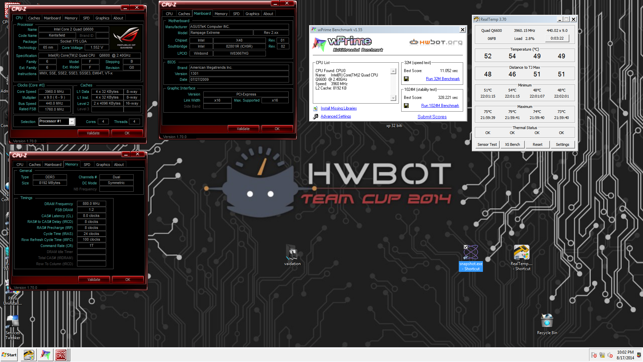
Task: Click the BIOS Version 1301 field
Action: pyautogui.click(x=239, y=73)
